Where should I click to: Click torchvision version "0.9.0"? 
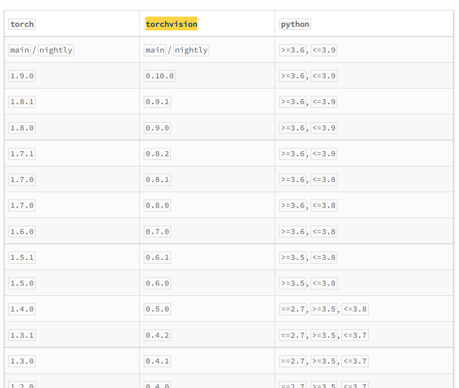(158, 128)
